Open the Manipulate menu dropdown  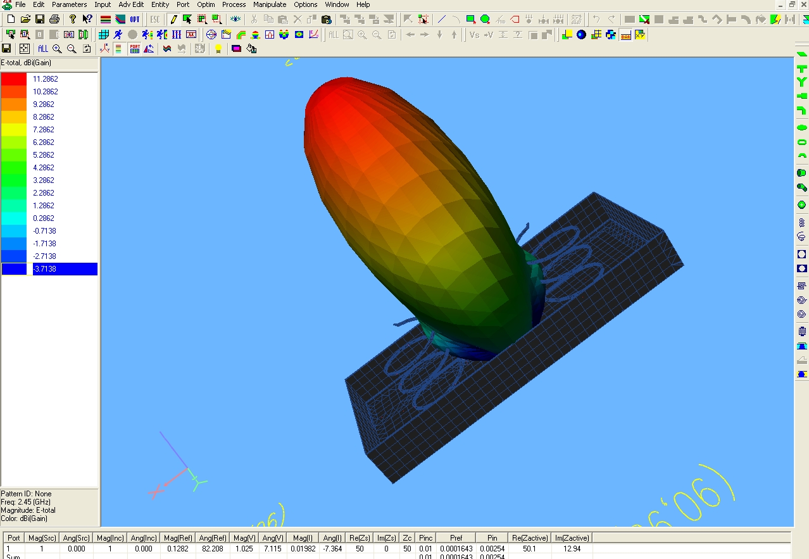270,4
